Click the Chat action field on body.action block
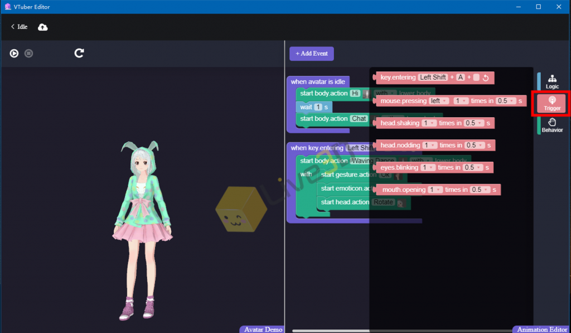The image size is (571, 333). click(x=359, y=119)
